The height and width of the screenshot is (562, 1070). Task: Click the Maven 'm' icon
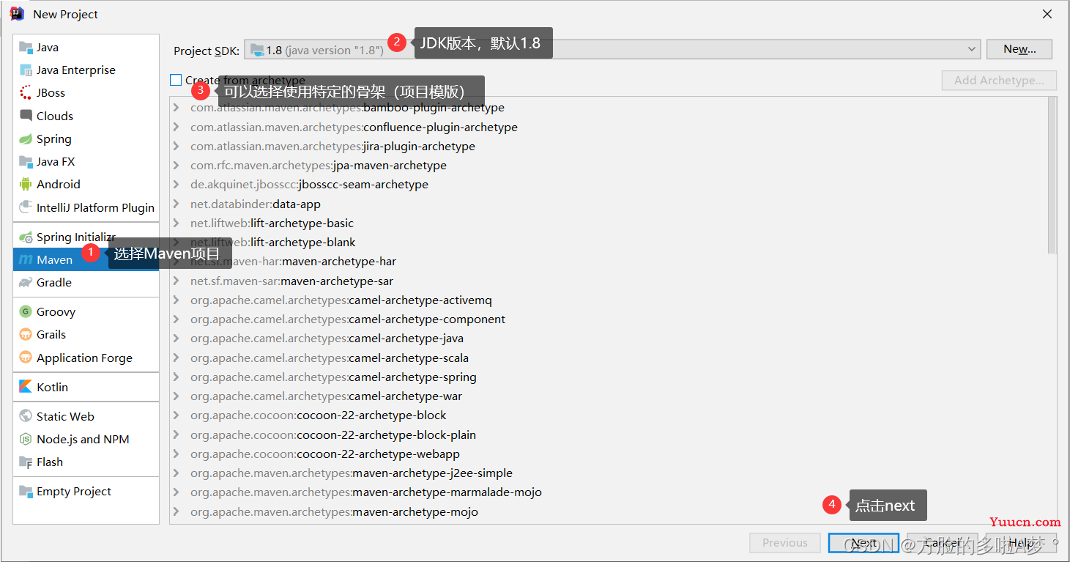tap(26, 260)
